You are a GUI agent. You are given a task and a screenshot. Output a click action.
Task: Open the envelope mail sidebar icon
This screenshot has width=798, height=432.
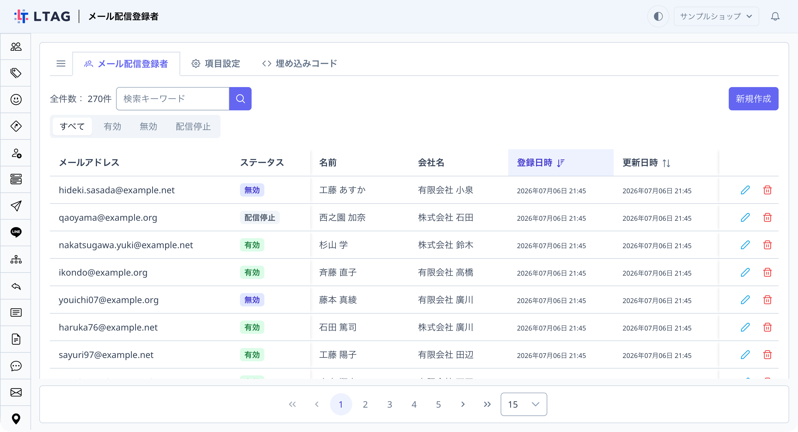click(x=16, y=392)
